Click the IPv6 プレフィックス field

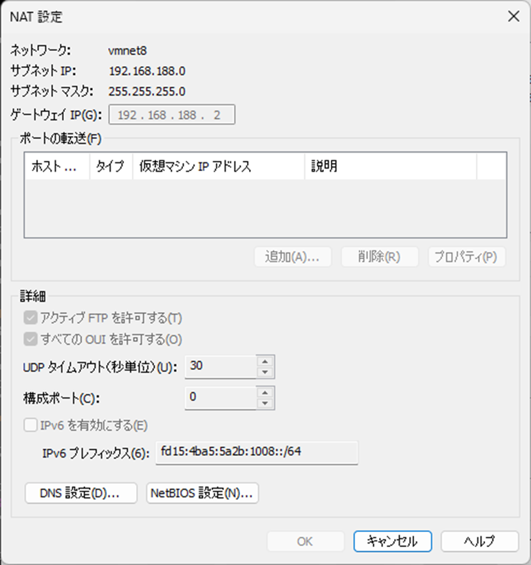257,452
